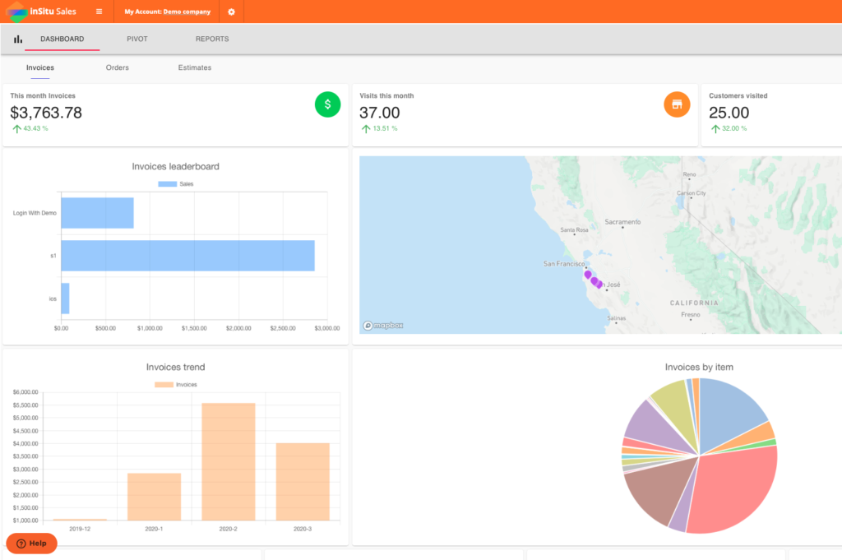Select the Invoices tab label
Image resolution: width=842 pixels, height=560 pixels.
tap(39, 67)
